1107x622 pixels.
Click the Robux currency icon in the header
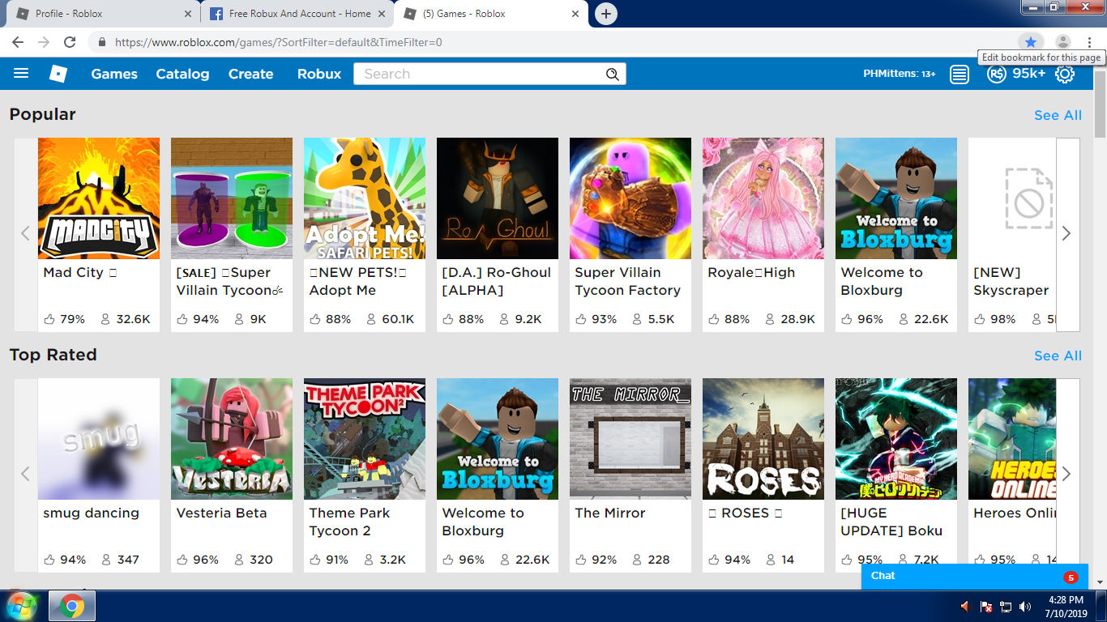point(997,74)
